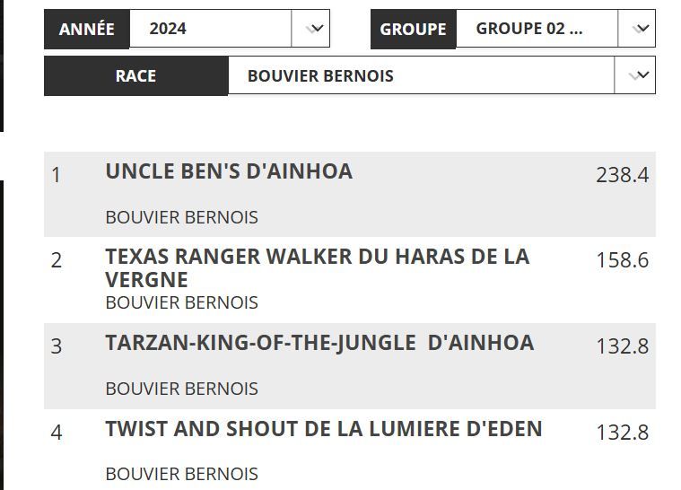Click the 132.8 score of rank three
The image size is (681, 490).
(x=623, y=346)
